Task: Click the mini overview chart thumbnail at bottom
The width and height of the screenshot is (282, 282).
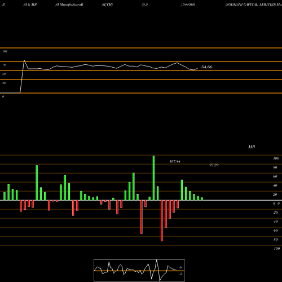Action: (x=139, y=270)
